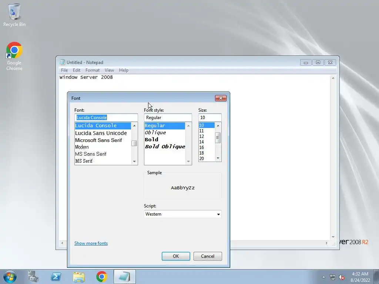Click the font list scrollbar thumb
This screenshot has height=284, width=379.
point(134,143)
